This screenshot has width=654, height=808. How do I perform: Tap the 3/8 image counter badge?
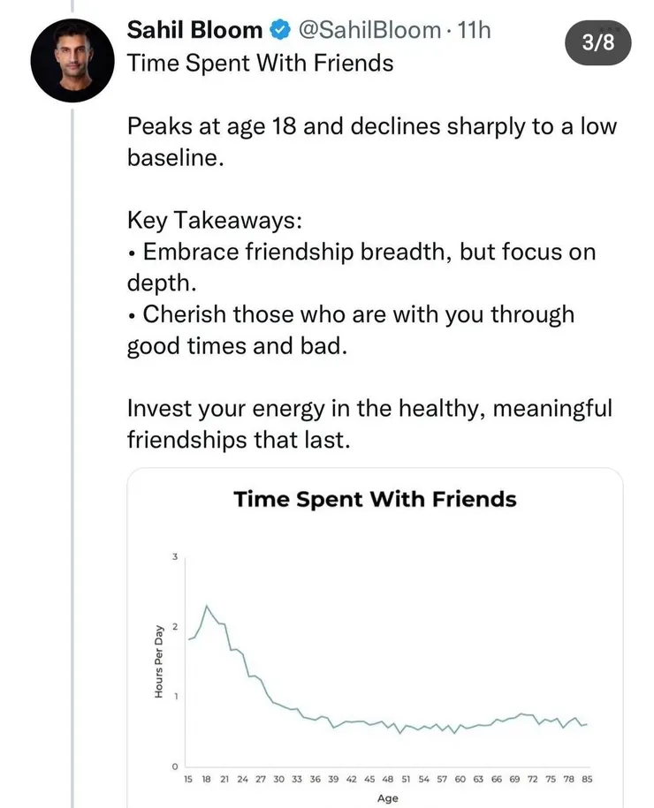(x=599, y=44)
